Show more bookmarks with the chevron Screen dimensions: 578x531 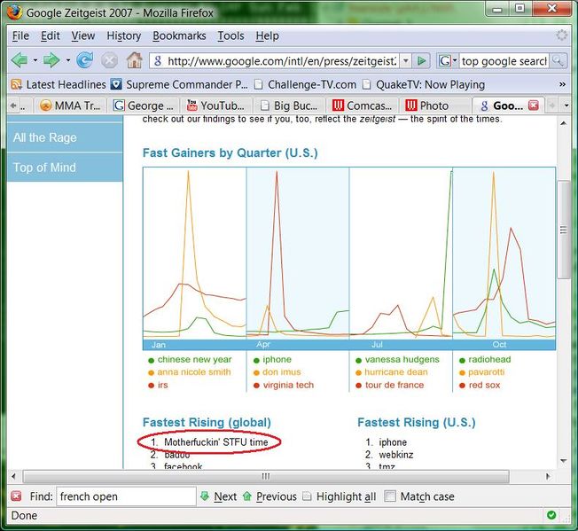coord(562,84)
